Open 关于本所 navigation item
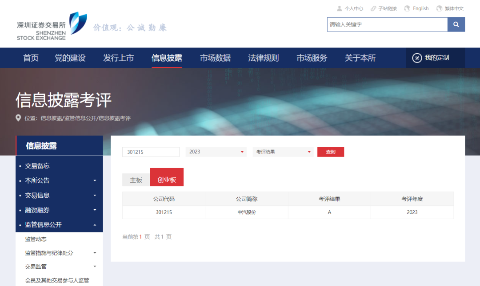Image resolution: width=480 pixels, height=286 pixels. pyautogui.click(x=360, y=58)
